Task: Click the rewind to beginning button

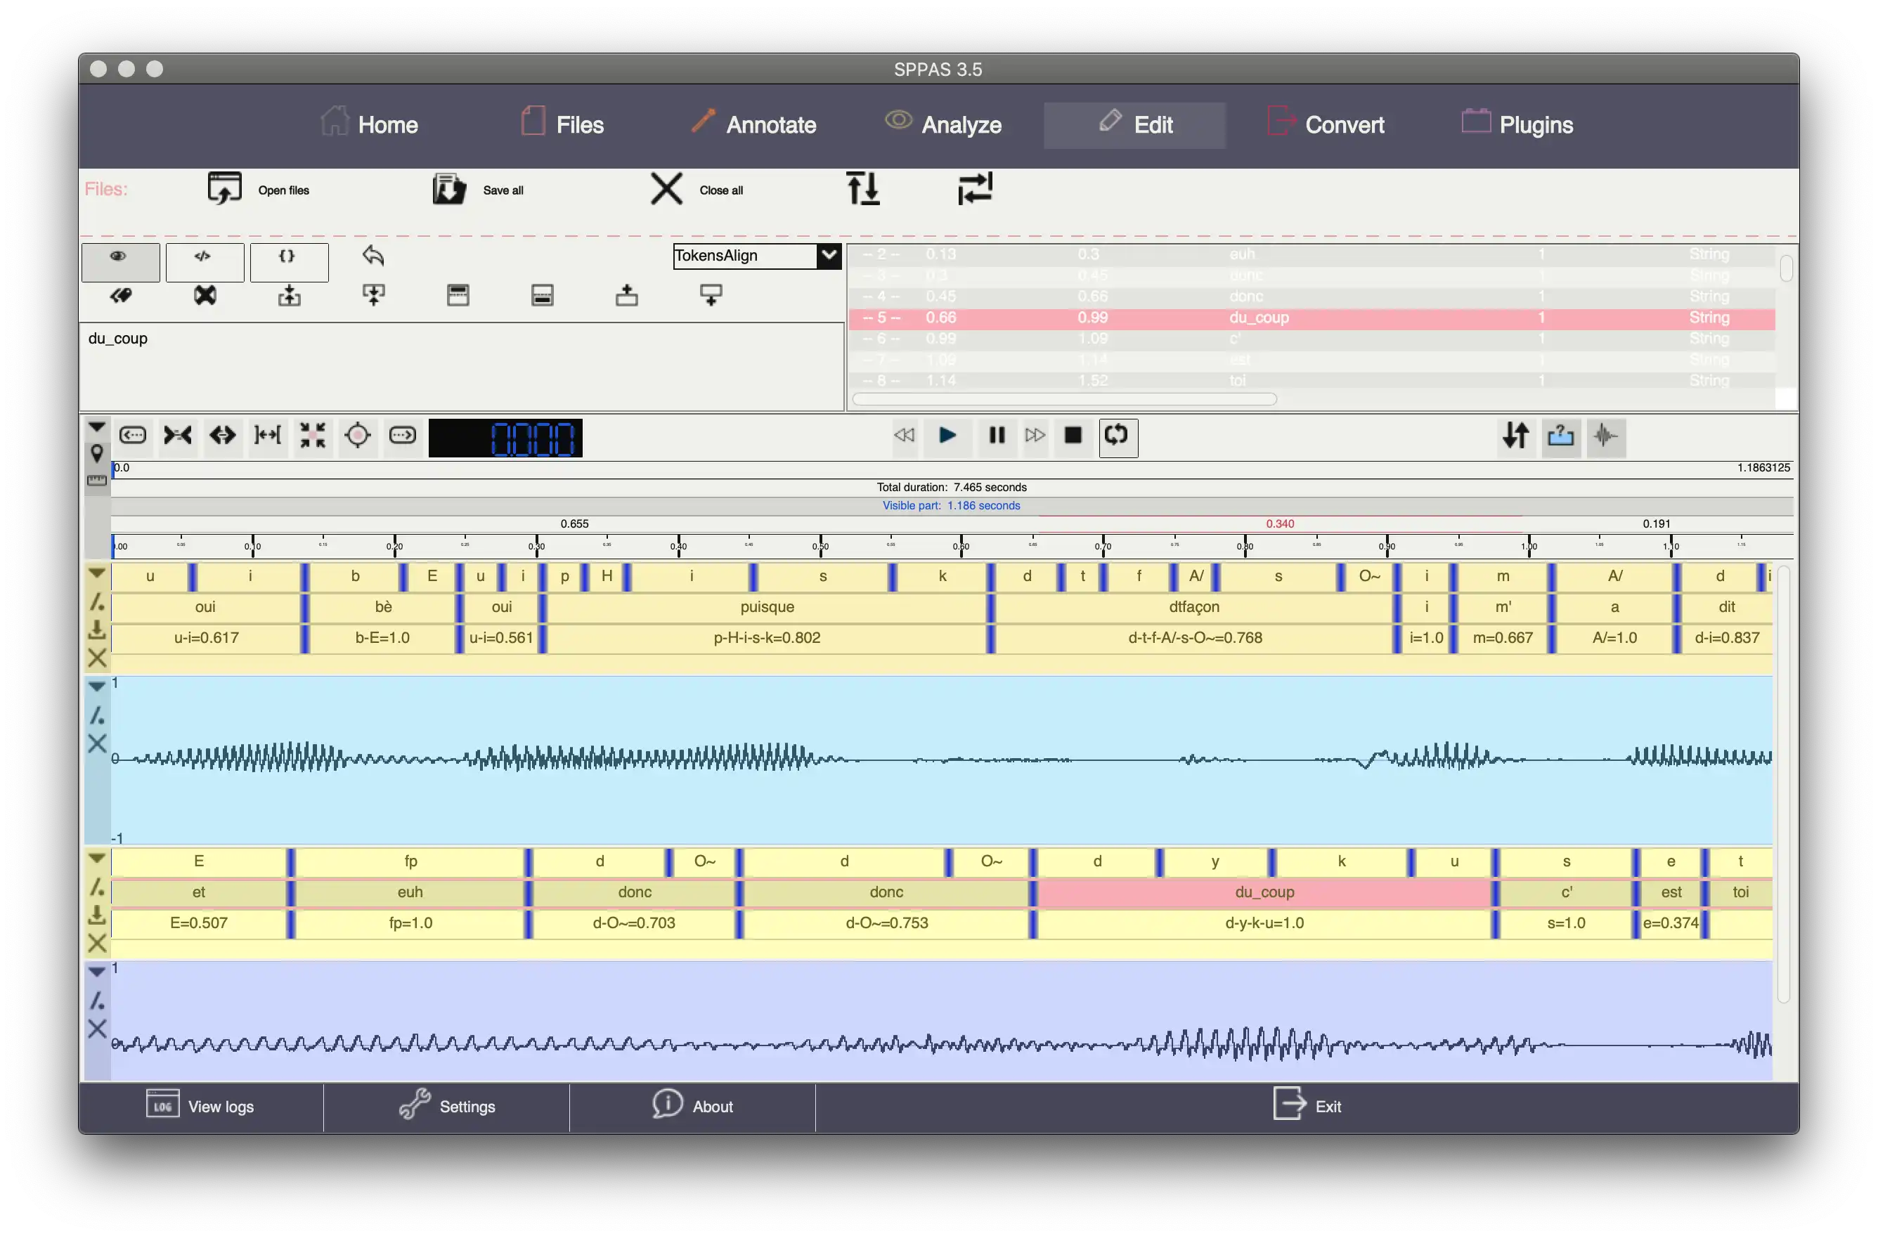Action: pyautogui.click(x=902, y=435)
